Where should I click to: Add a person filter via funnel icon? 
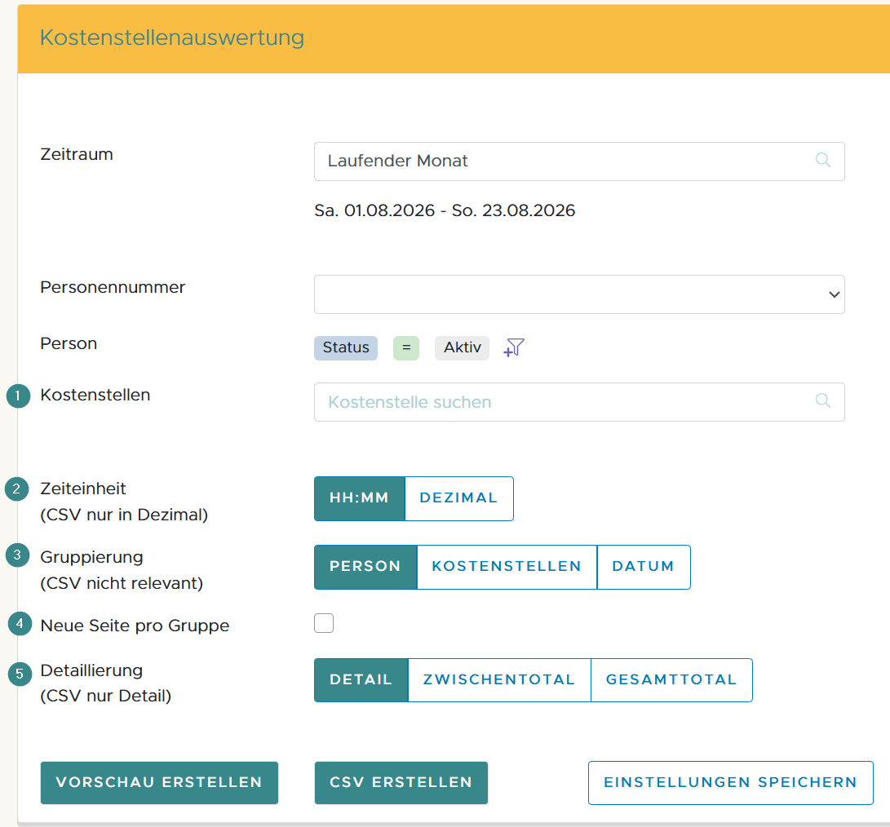click(x=514, y=347)
